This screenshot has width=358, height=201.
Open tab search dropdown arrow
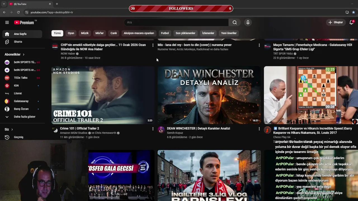click(x=4, y=4)
